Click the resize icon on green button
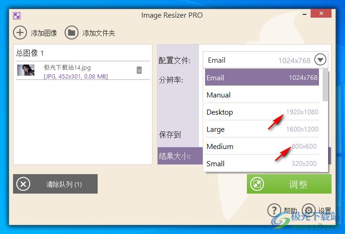 click(x=257, y=184)
